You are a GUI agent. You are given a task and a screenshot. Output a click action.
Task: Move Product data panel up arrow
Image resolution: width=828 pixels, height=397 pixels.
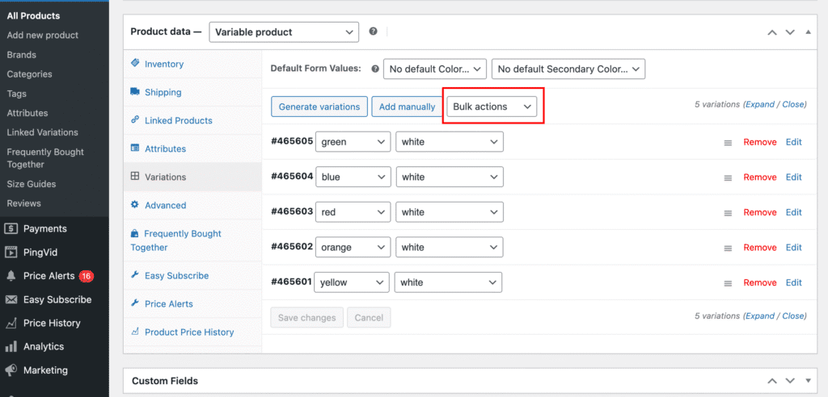[x=771, y=32]
